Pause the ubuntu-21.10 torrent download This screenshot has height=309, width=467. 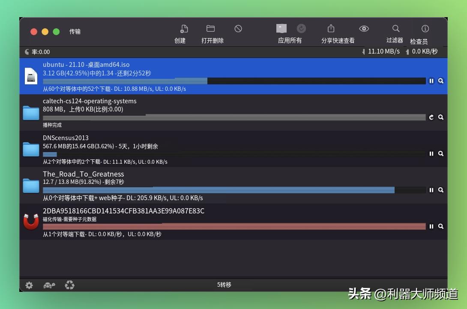coord(431,81)
